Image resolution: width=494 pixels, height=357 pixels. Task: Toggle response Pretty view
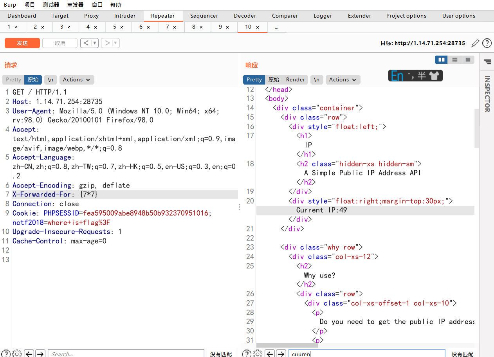[254, 79]
